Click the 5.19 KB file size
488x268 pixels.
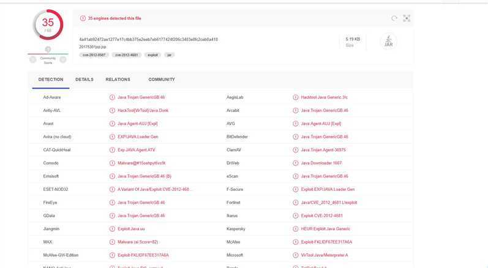[353, 39]
